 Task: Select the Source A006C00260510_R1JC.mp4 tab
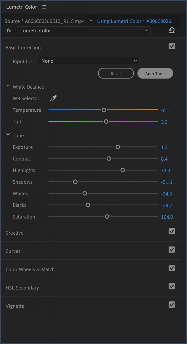[x=44, y=21]
